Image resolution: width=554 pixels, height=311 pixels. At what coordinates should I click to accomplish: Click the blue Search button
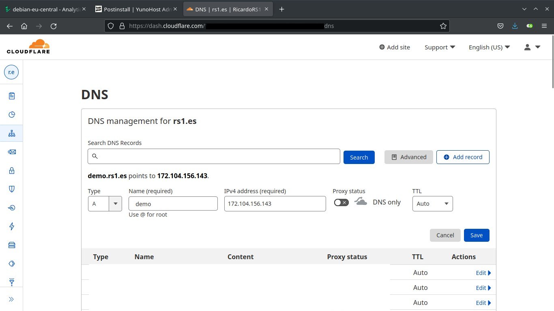(359, 157)
